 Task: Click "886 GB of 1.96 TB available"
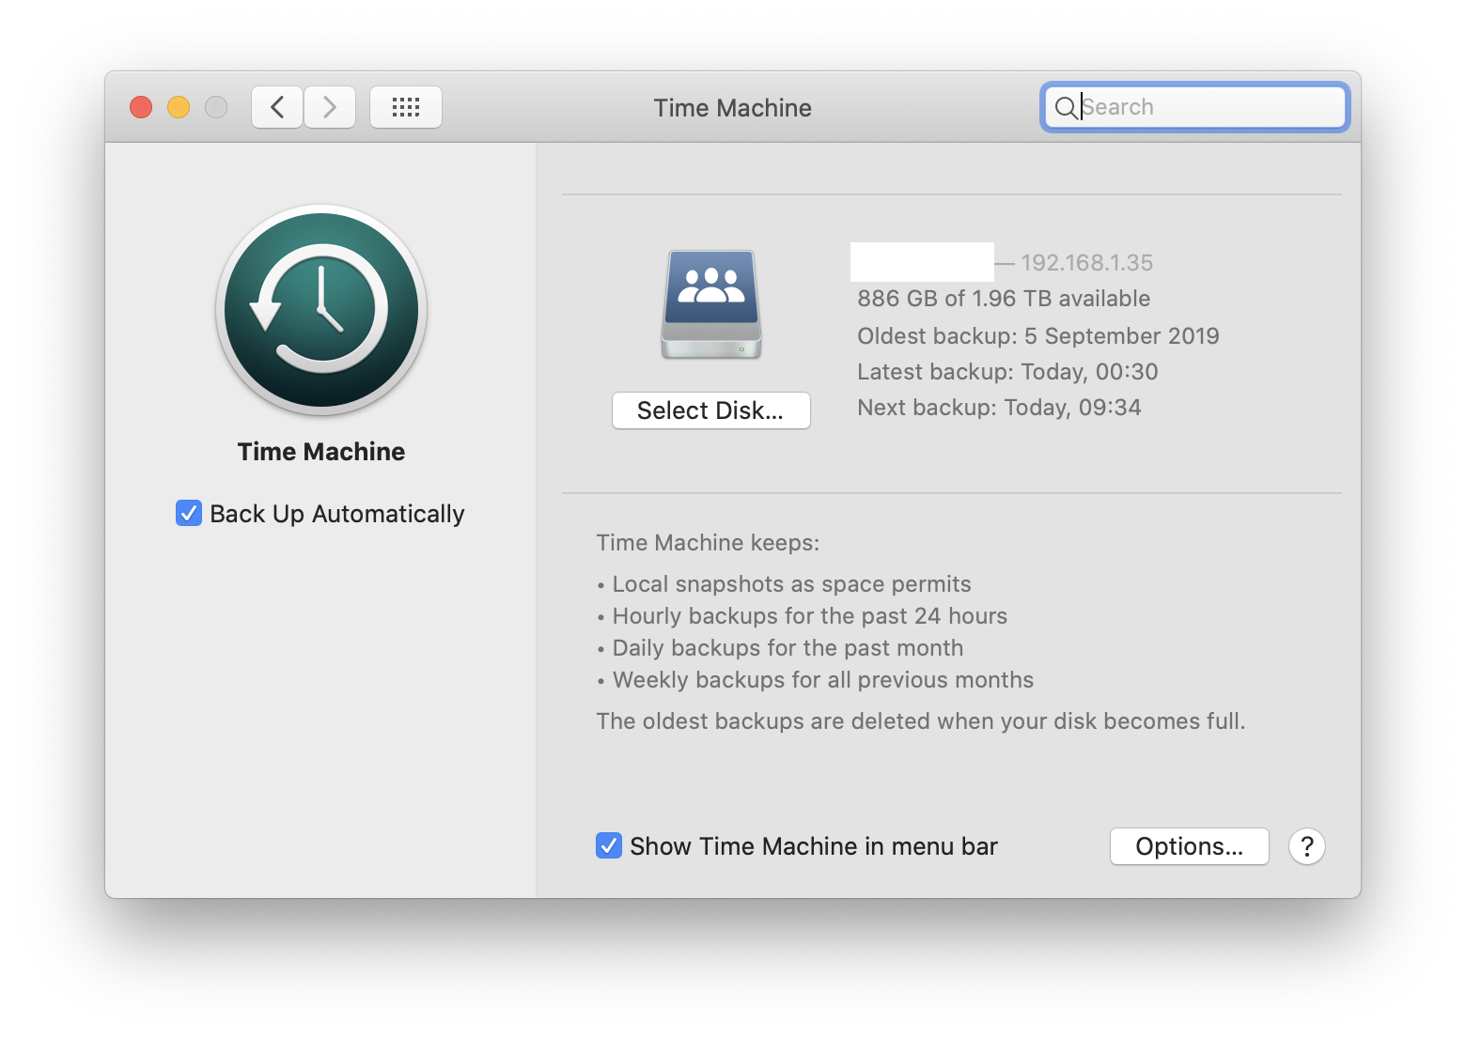pyautogui.click(x=1004, y=299)
